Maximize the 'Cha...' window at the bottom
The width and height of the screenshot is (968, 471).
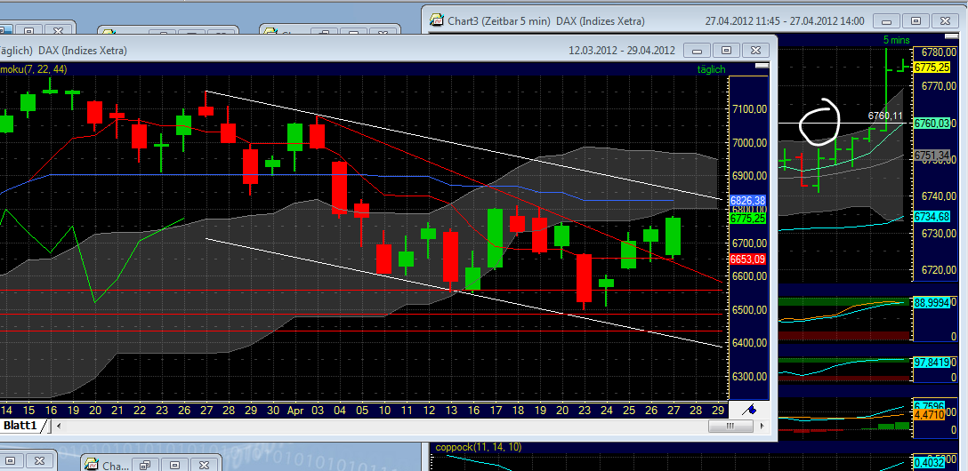174,466
